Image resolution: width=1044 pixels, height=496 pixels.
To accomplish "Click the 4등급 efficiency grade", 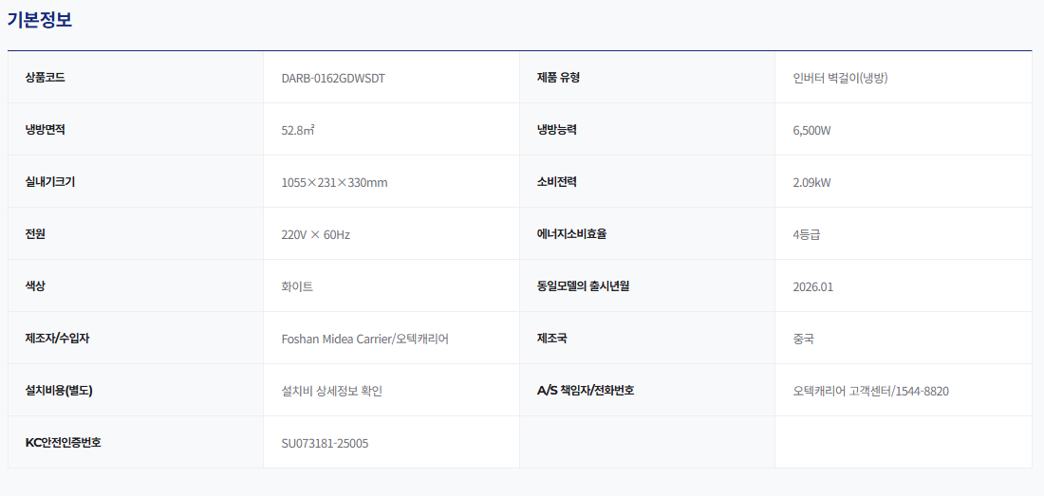I will [807, 234].
